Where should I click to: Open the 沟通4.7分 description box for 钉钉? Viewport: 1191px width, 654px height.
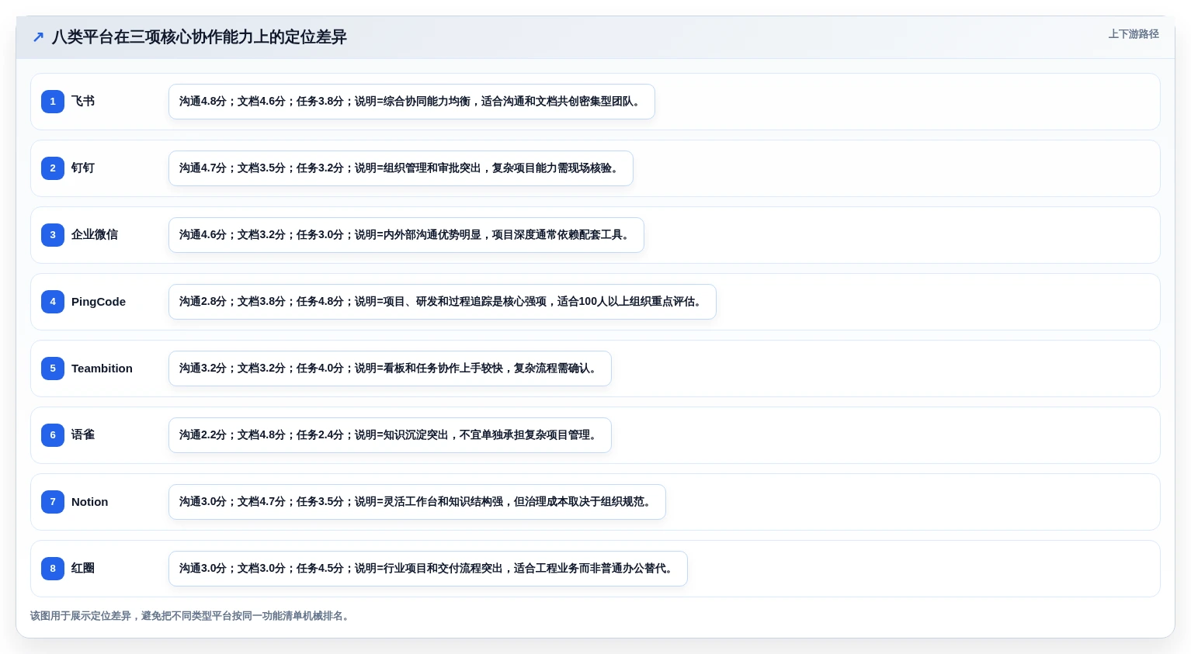pyautogui.click(x=401, y=168)
